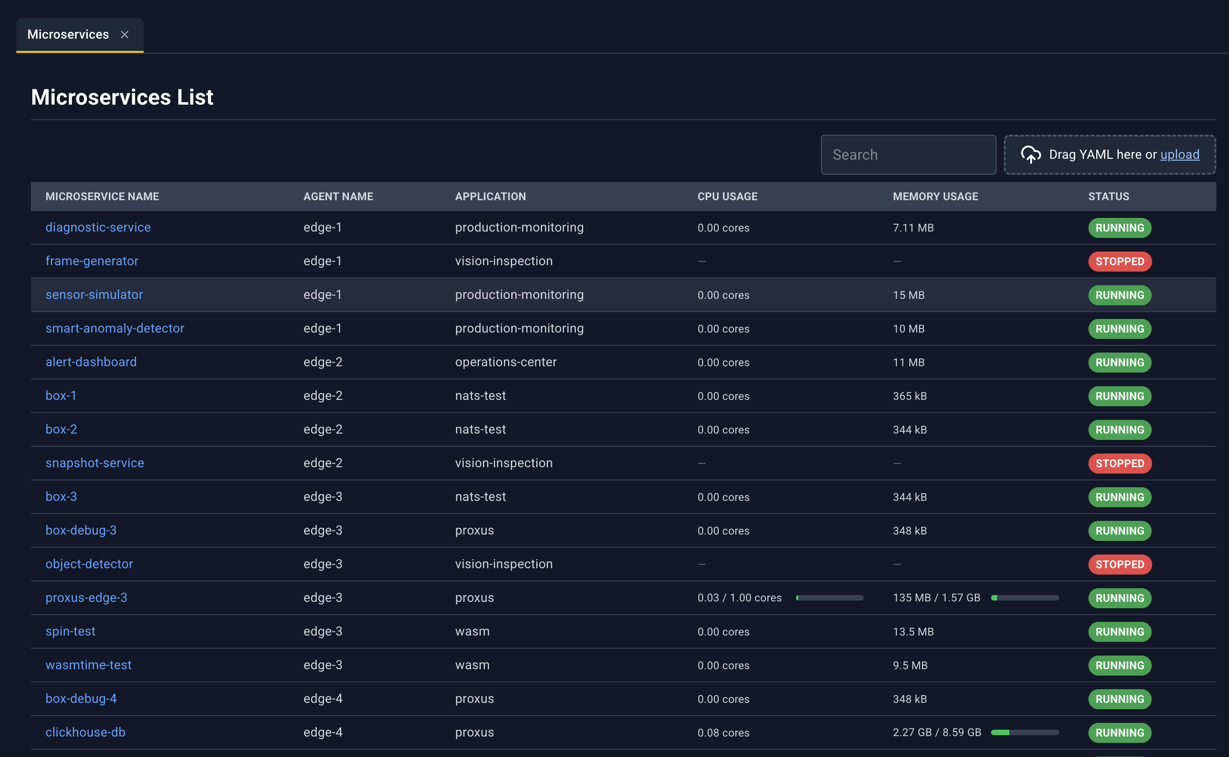Open the box-debug-3 microservice
The width and height of the screenshot is (1229, 757).
point(81,530)
